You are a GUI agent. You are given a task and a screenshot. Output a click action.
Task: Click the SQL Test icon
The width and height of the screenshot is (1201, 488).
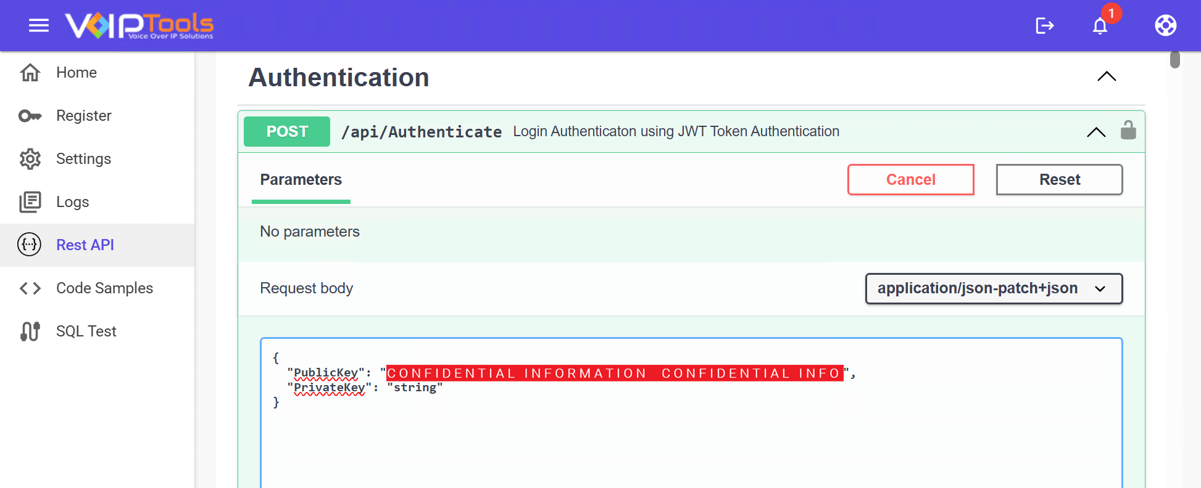coord(30,331)
